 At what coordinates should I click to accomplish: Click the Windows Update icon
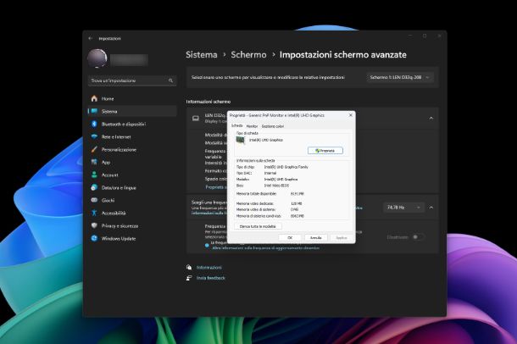(x=94, y=238)
